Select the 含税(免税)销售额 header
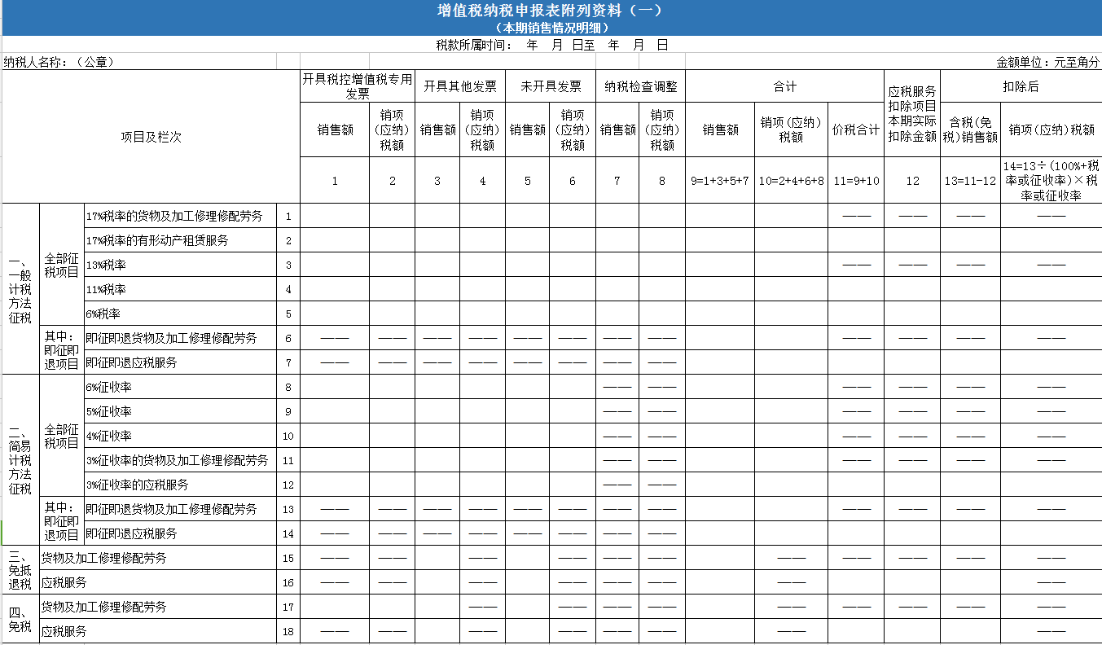Viewport: 1102px width, 645px height. pos(970,129)
